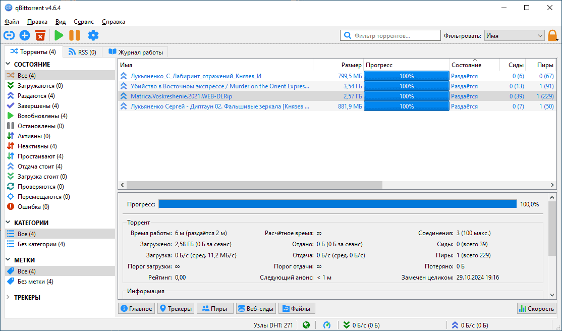Image resolution: width=562 pixels, height=331 pixels.
Task: Open settings with blue gear icon
Action: [93, 35]
